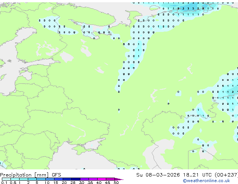
Task: Click the 15–20 mm legend swatch
Action: [x=59, y=179]
